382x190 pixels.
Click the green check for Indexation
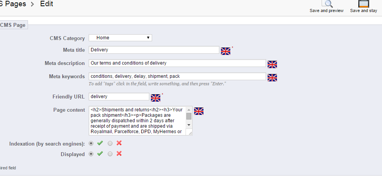click(100, 143)
